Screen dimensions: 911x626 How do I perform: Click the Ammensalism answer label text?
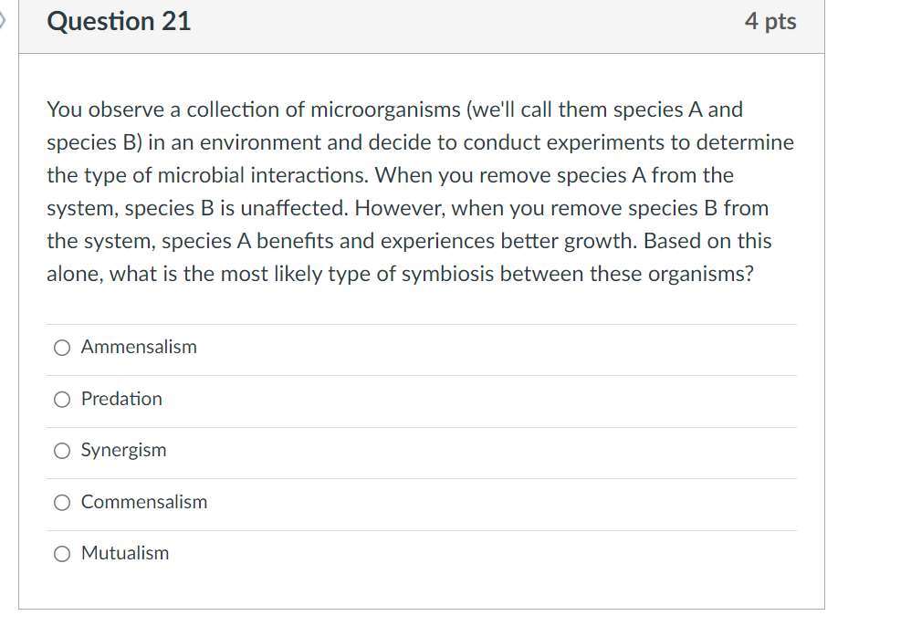[x=139, y=347]
